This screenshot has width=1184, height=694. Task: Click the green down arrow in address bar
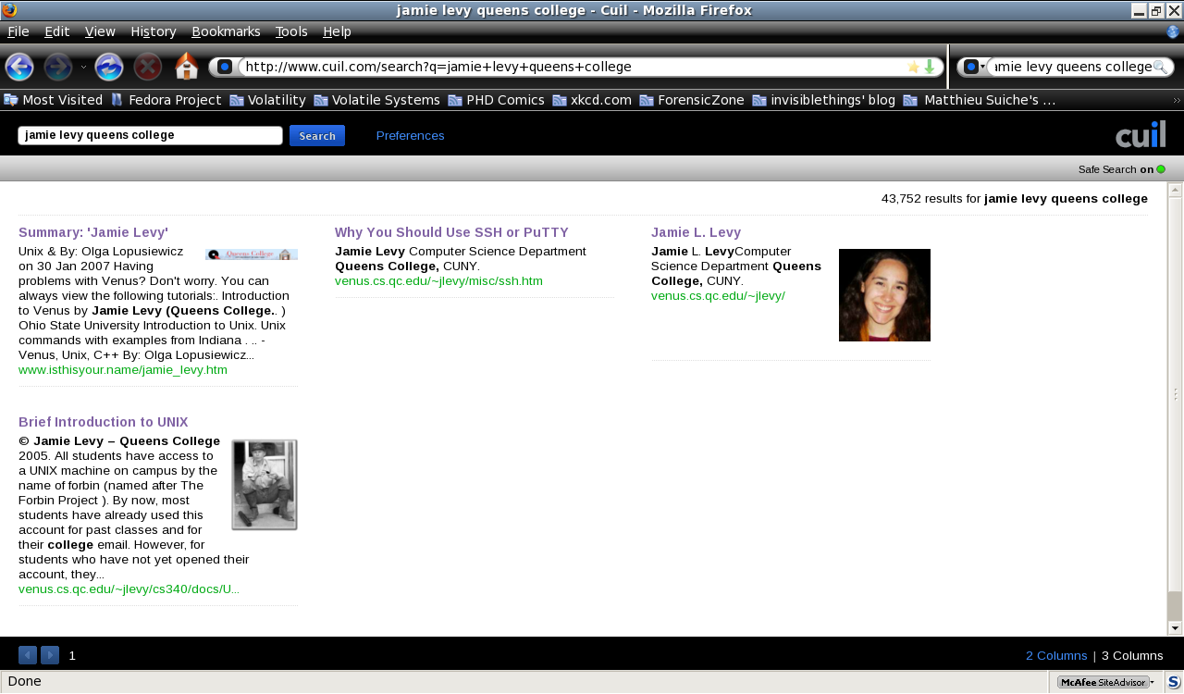click(929, 67)
